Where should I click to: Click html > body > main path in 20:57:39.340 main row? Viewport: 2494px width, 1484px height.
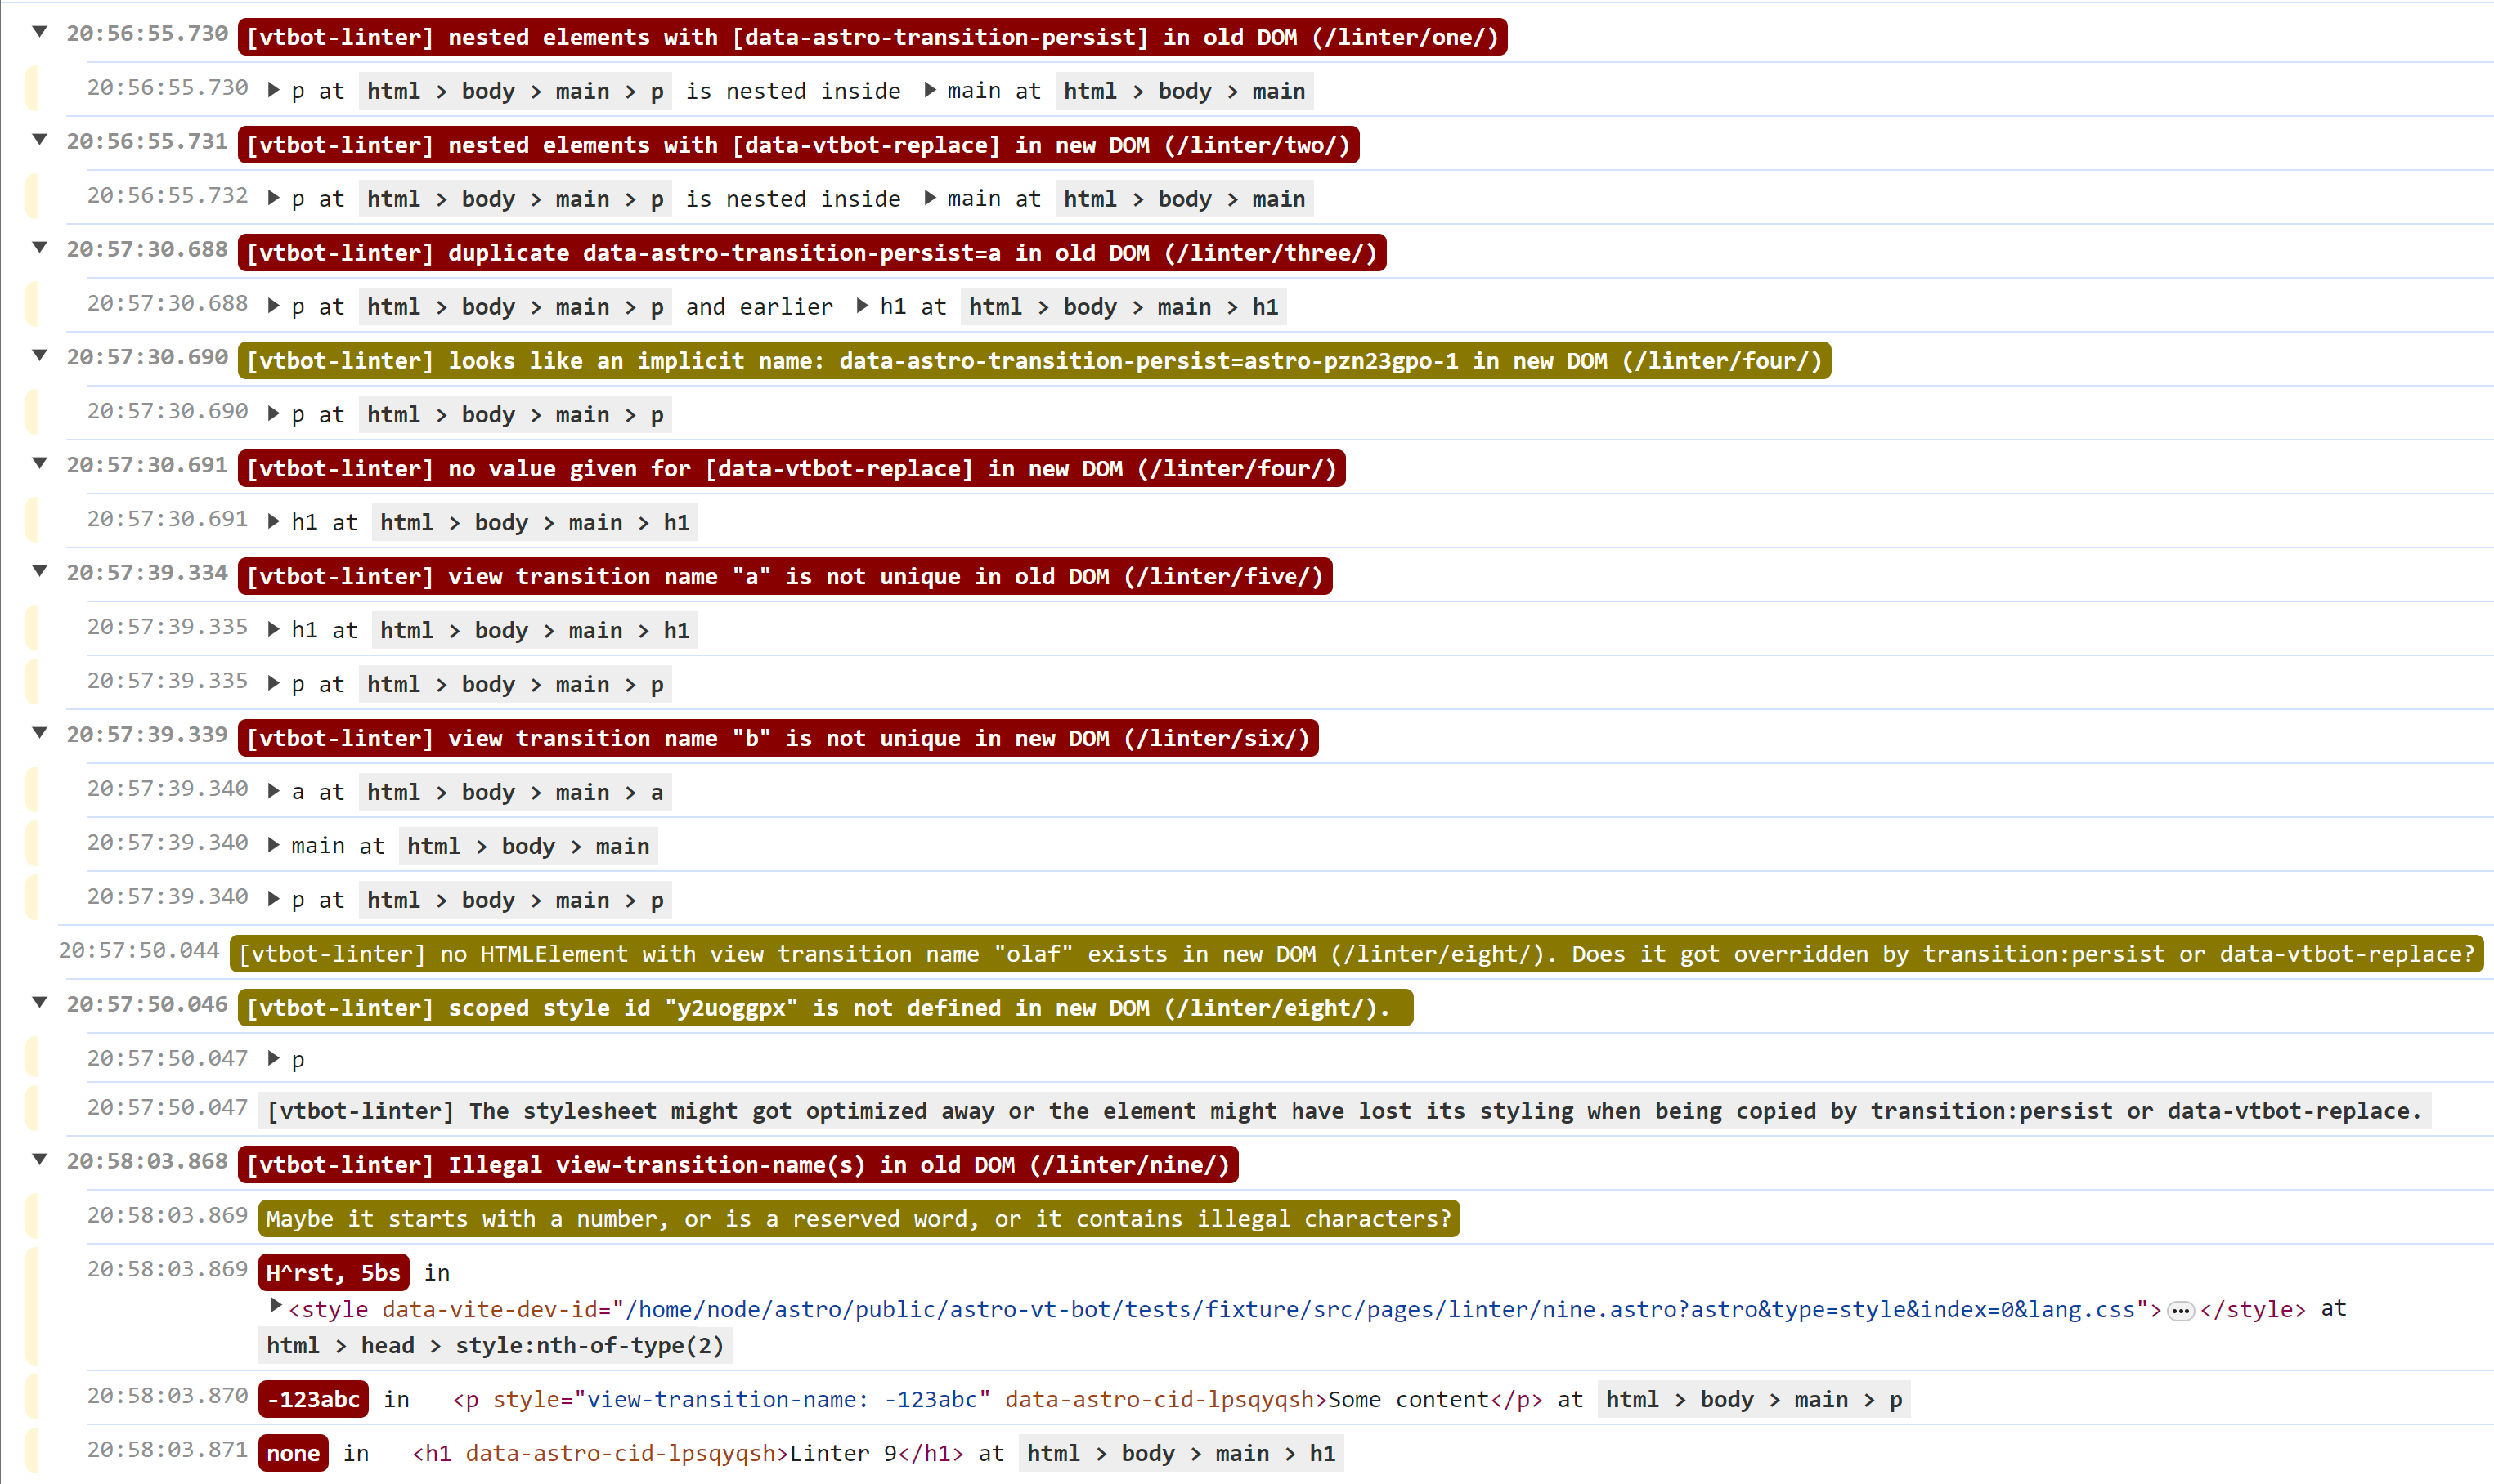click(527, 847)
